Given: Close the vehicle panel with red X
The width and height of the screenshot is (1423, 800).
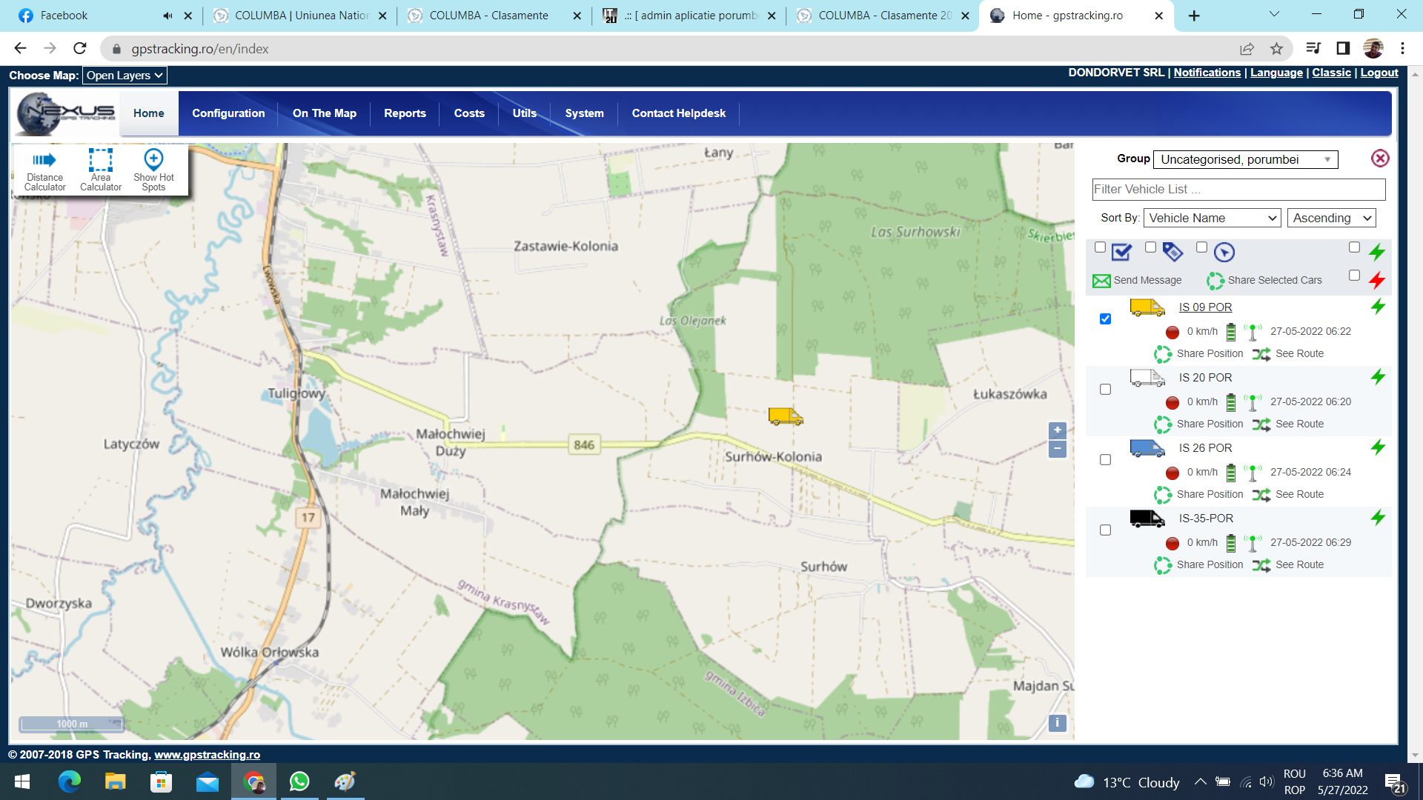Looking at the screenshot, I should pos(1379,159).
